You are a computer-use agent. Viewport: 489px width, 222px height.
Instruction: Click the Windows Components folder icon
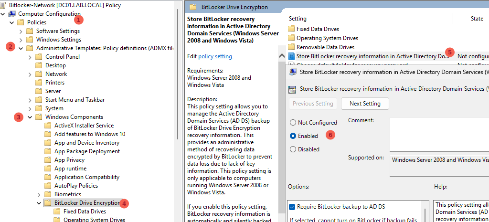pyautogui.click(x=39, y=117)
